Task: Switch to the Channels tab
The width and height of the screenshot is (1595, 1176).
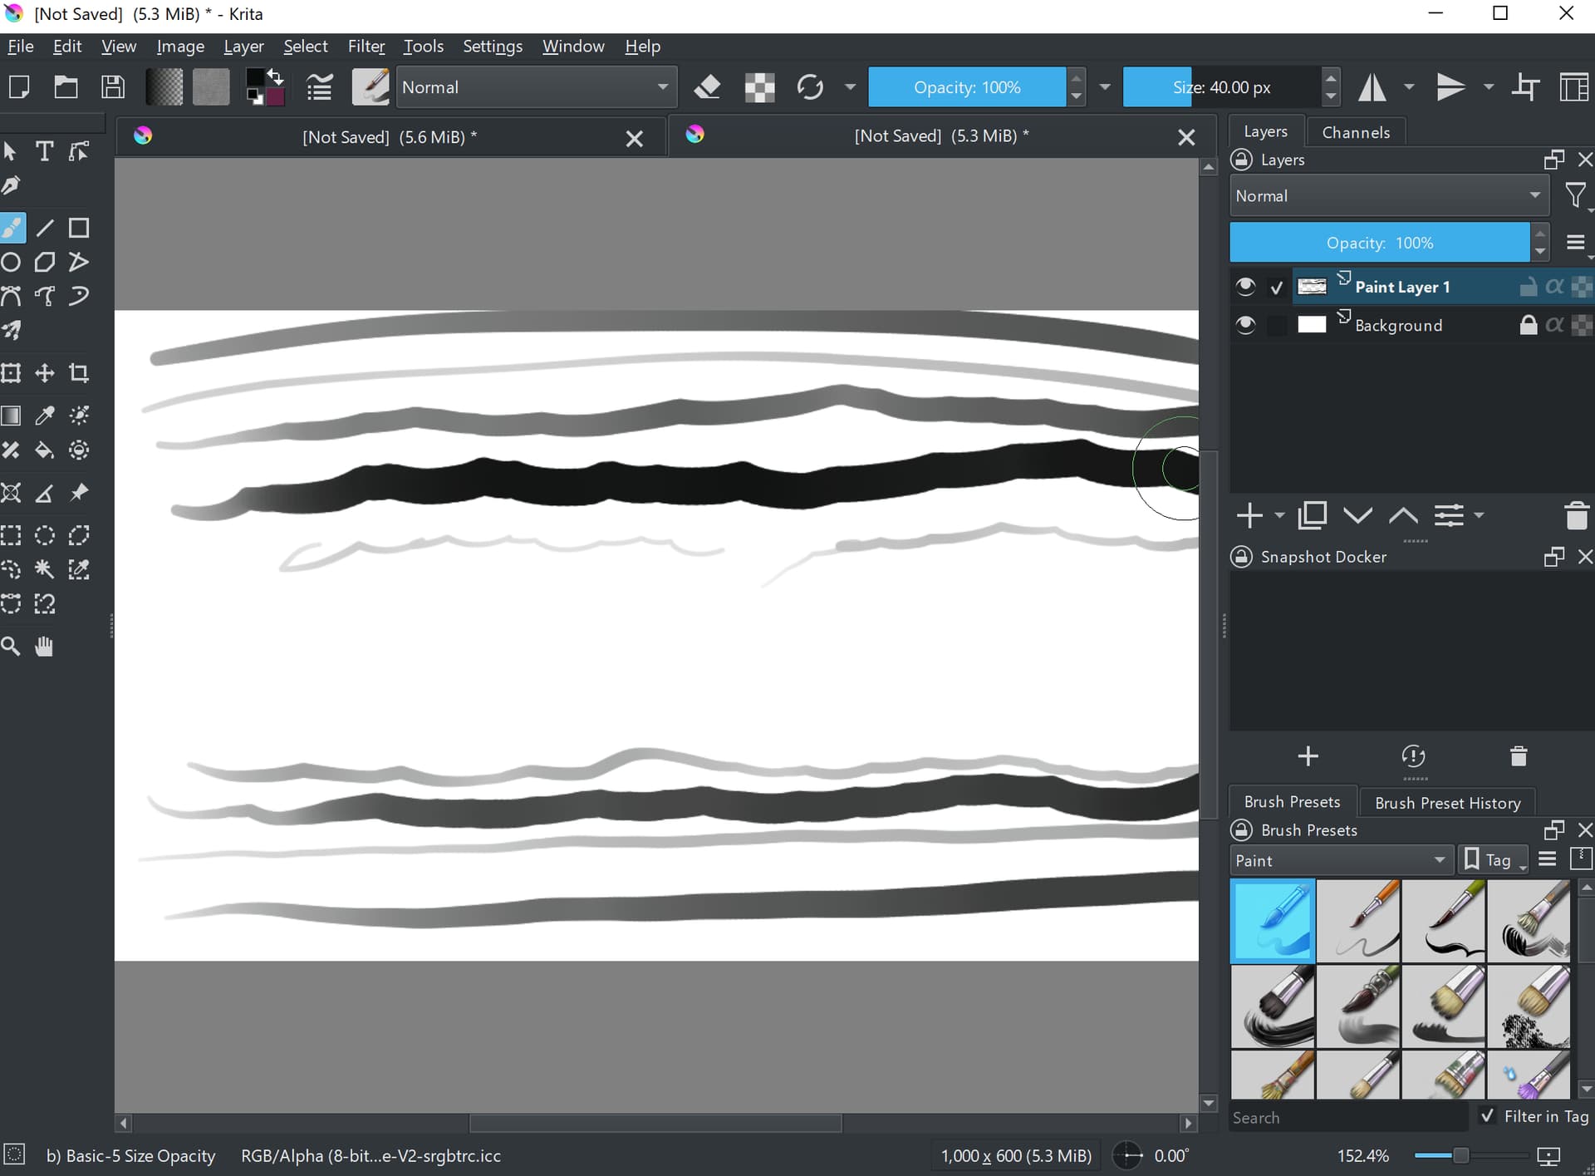Action: tap(1355, 132)
